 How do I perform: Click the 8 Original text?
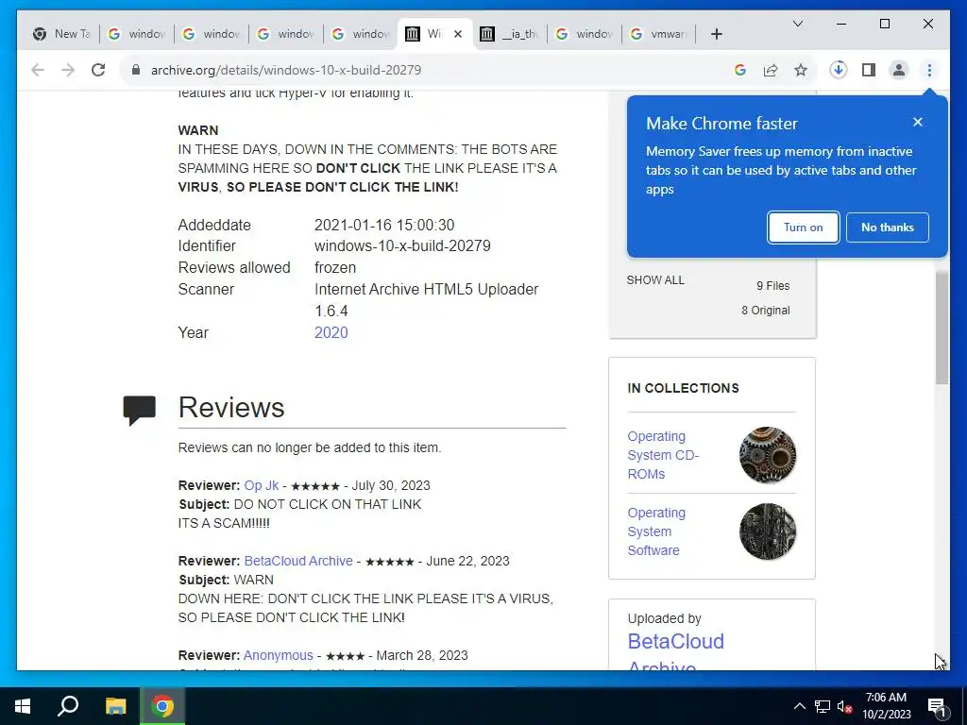(765, 310)
